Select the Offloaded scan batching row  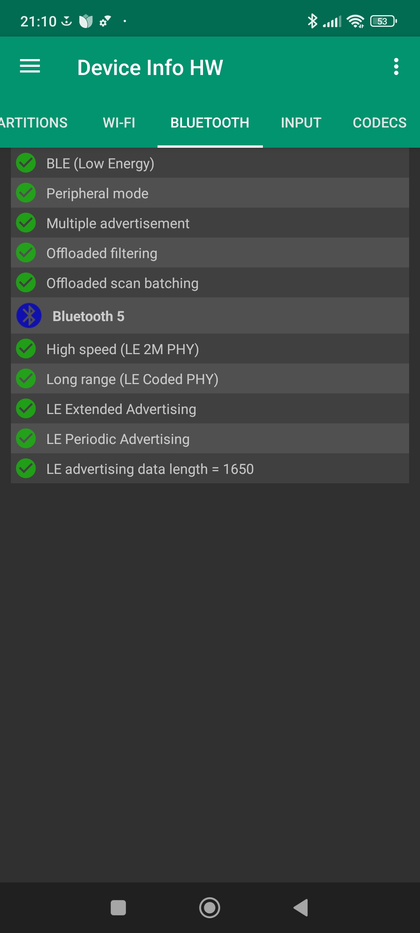tap(210, 283)
